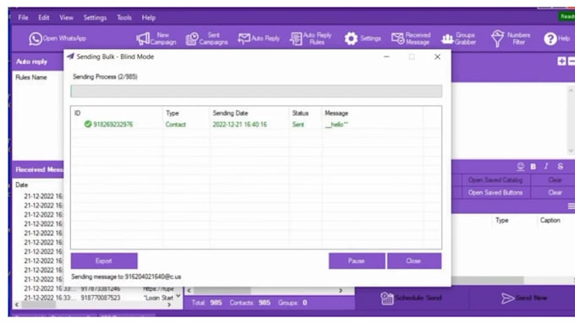Open Auto Reply toolbar item
This screenshot has width=575, height=323.
pyautogui.click(x=259, y=39)
